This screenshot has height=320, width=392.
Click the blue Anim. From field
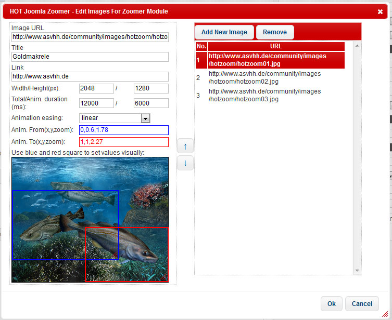click(x=124, y=130)
